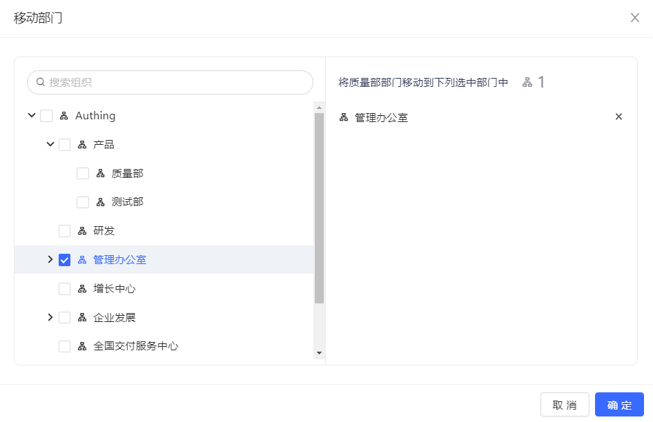Image resolution: width=653 pixels, height=422 pixels.
Task: Check the 全国交付服务中心 checkbox
Action: pos(65,346)
